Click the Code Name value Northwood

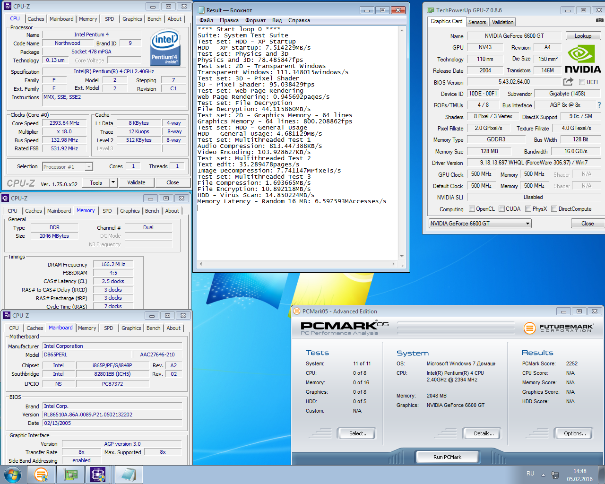[x=68, y=43]
